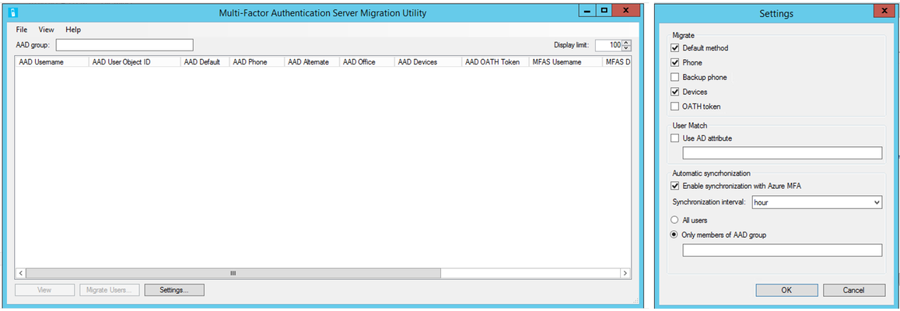Maximize the Migration Utility window
Image resolution: width=900 pixels, height=311 pixels.
click(604, 10)
